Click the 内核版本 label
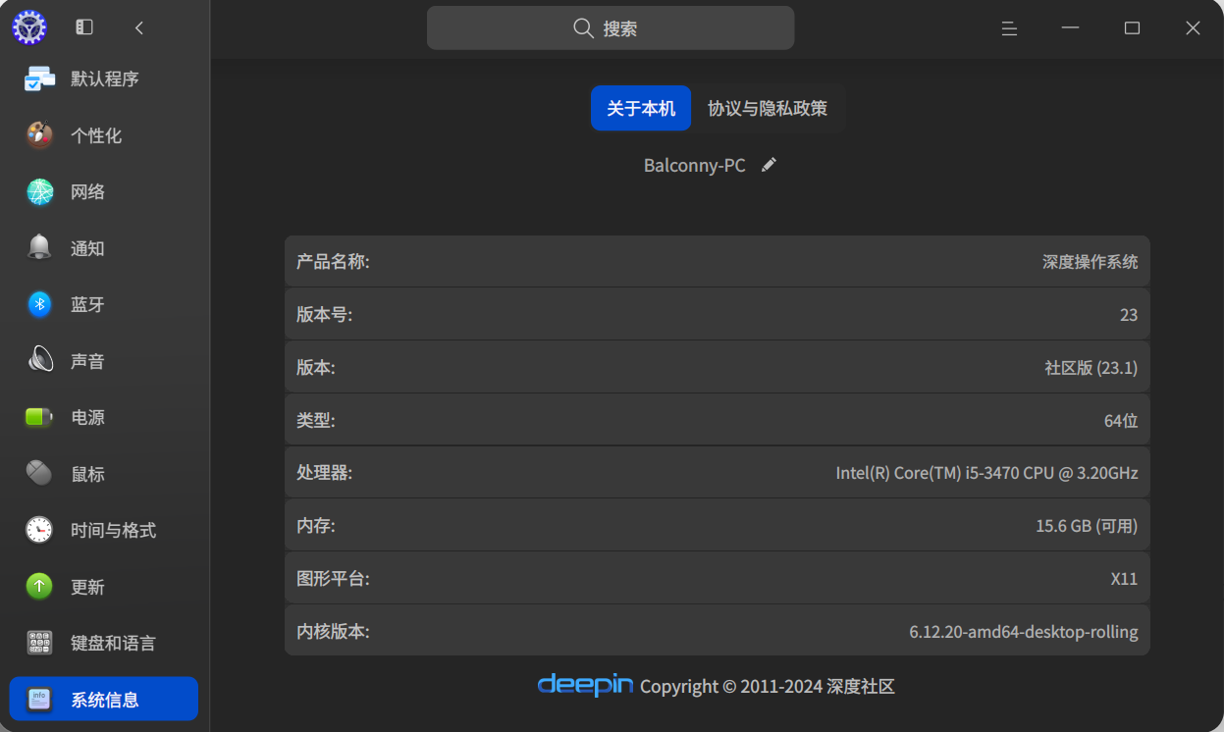This screenshot has height=732, width=1224. (333, 631)
